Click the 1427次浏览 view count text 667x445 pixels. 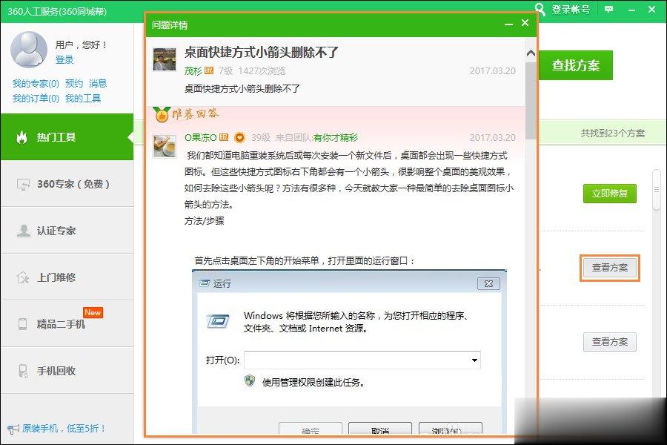(x=262, y=70)
